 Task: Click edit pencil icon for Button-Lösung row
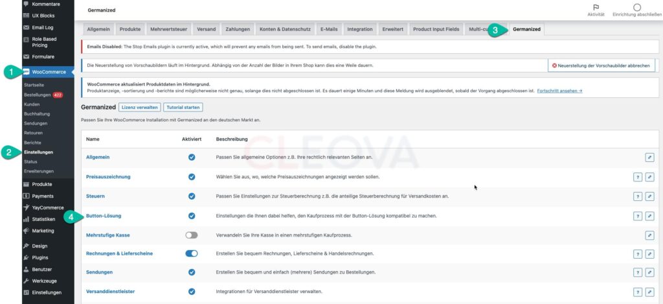point(649,216)
